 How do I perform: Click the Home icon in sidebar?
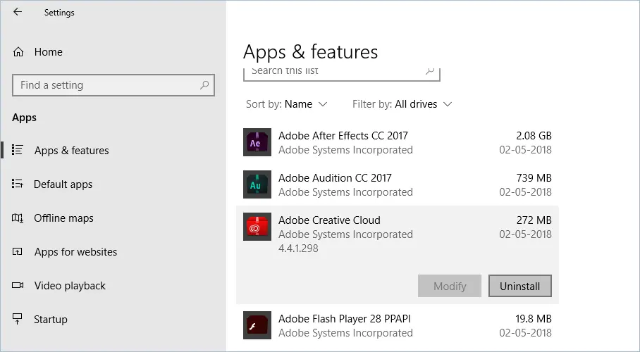pos(18,51)
